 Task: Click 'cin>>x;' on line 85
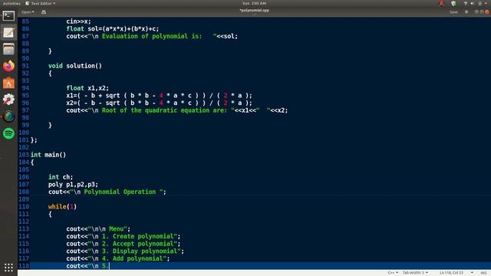(x=78, y=21)
